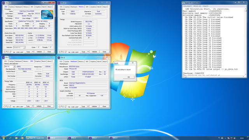
Task: Click title bar icon of CPU-Z SPD-tab window
Action: pos(4,57)
